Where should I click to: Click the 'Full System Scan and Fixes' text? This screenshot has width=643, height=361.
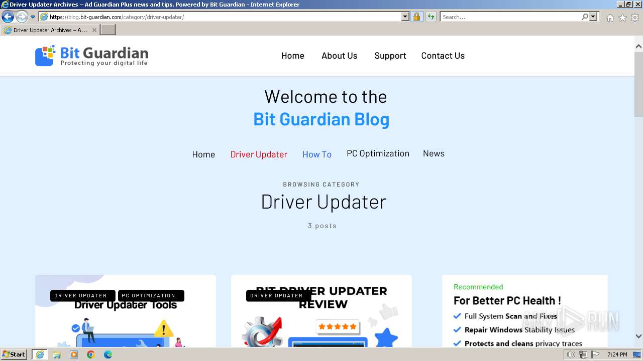pos(511,316)
